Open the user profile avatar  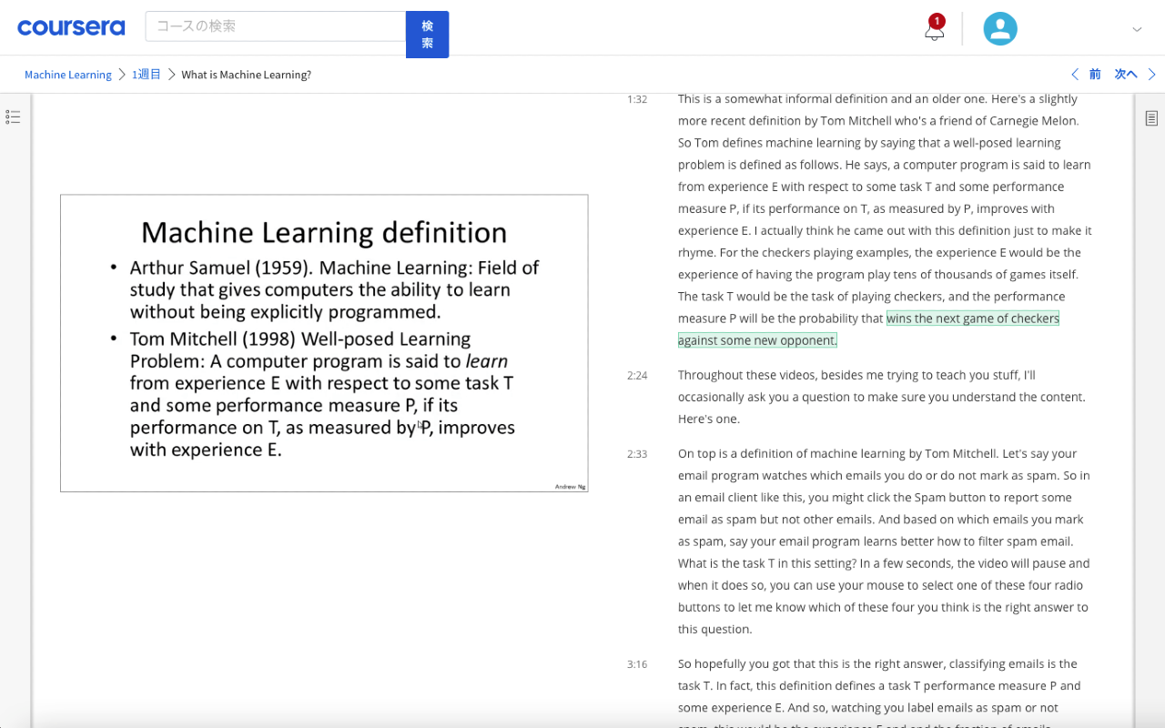click(x=999, y=28)
